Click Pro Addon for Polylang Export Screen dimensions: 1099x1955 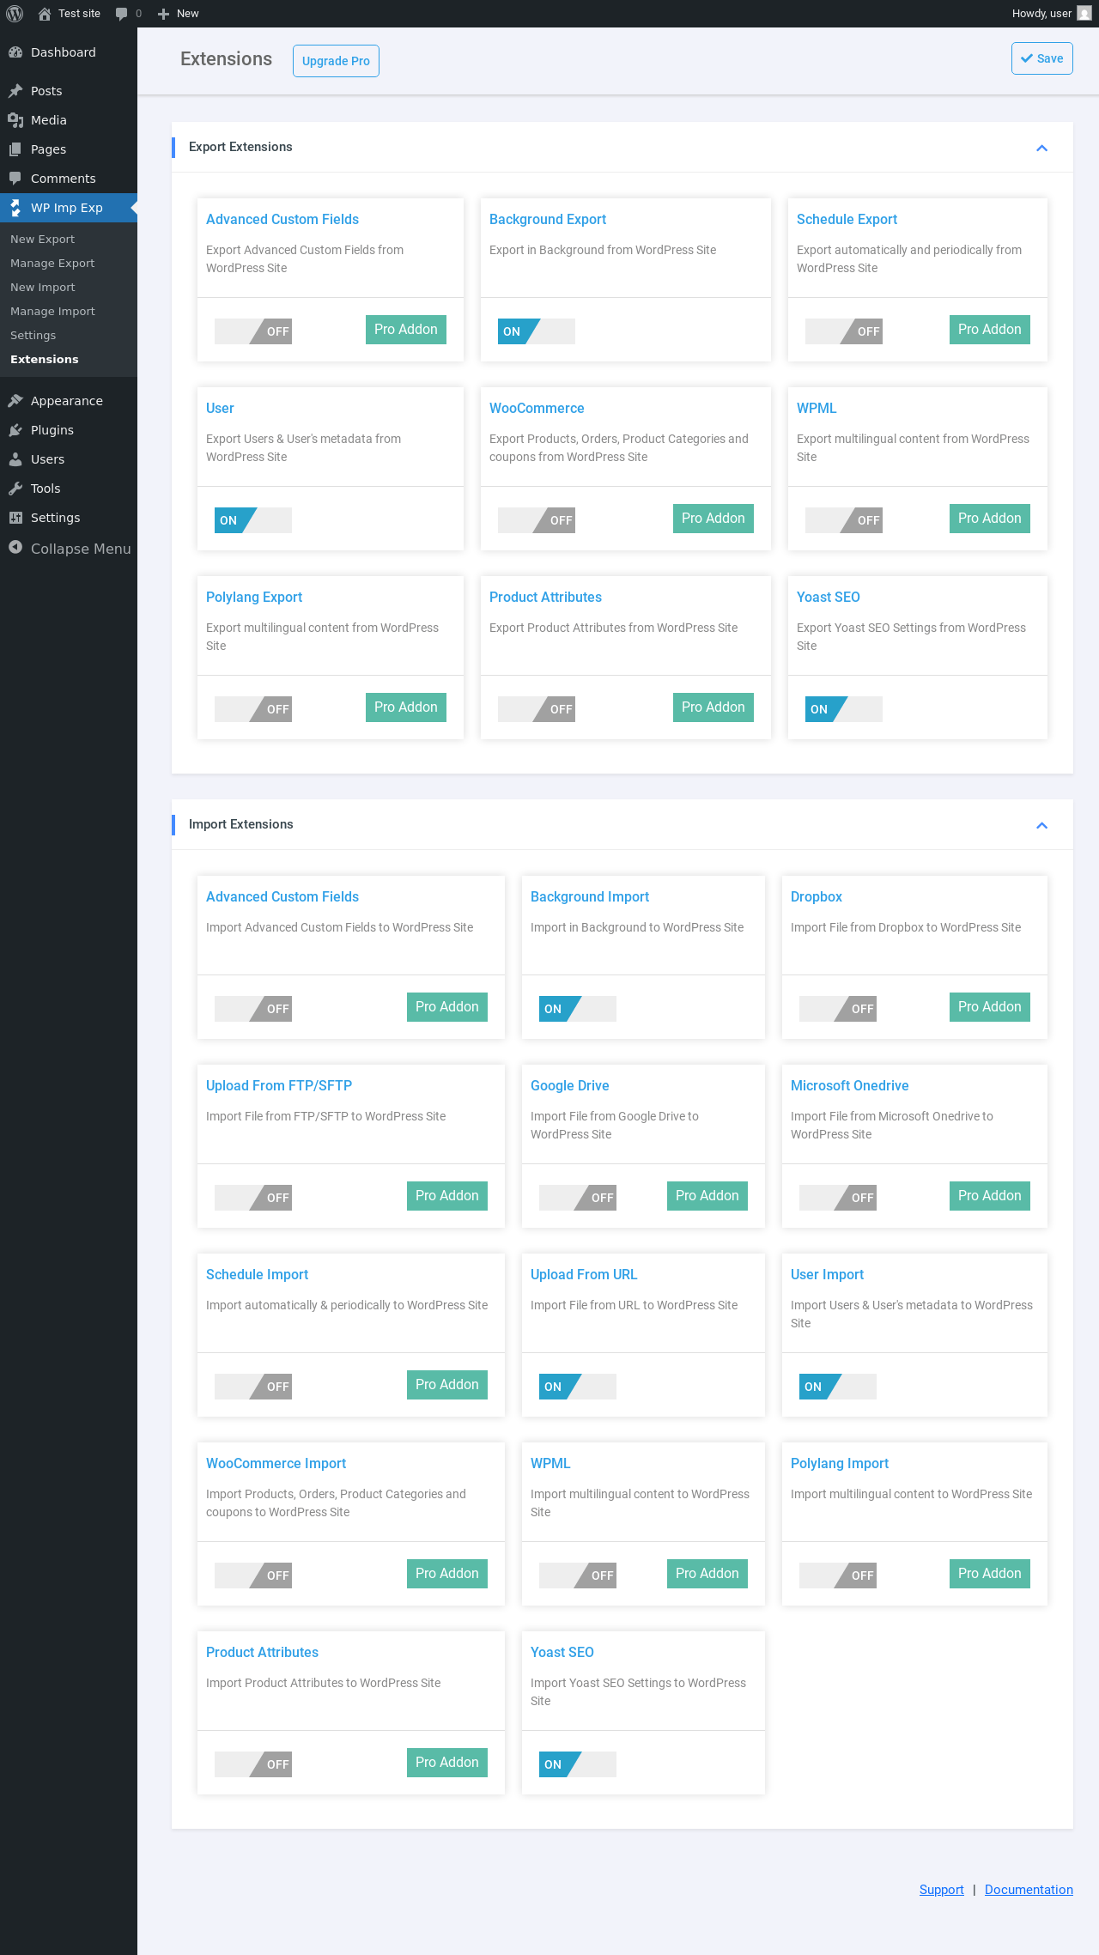coord(406,707)
